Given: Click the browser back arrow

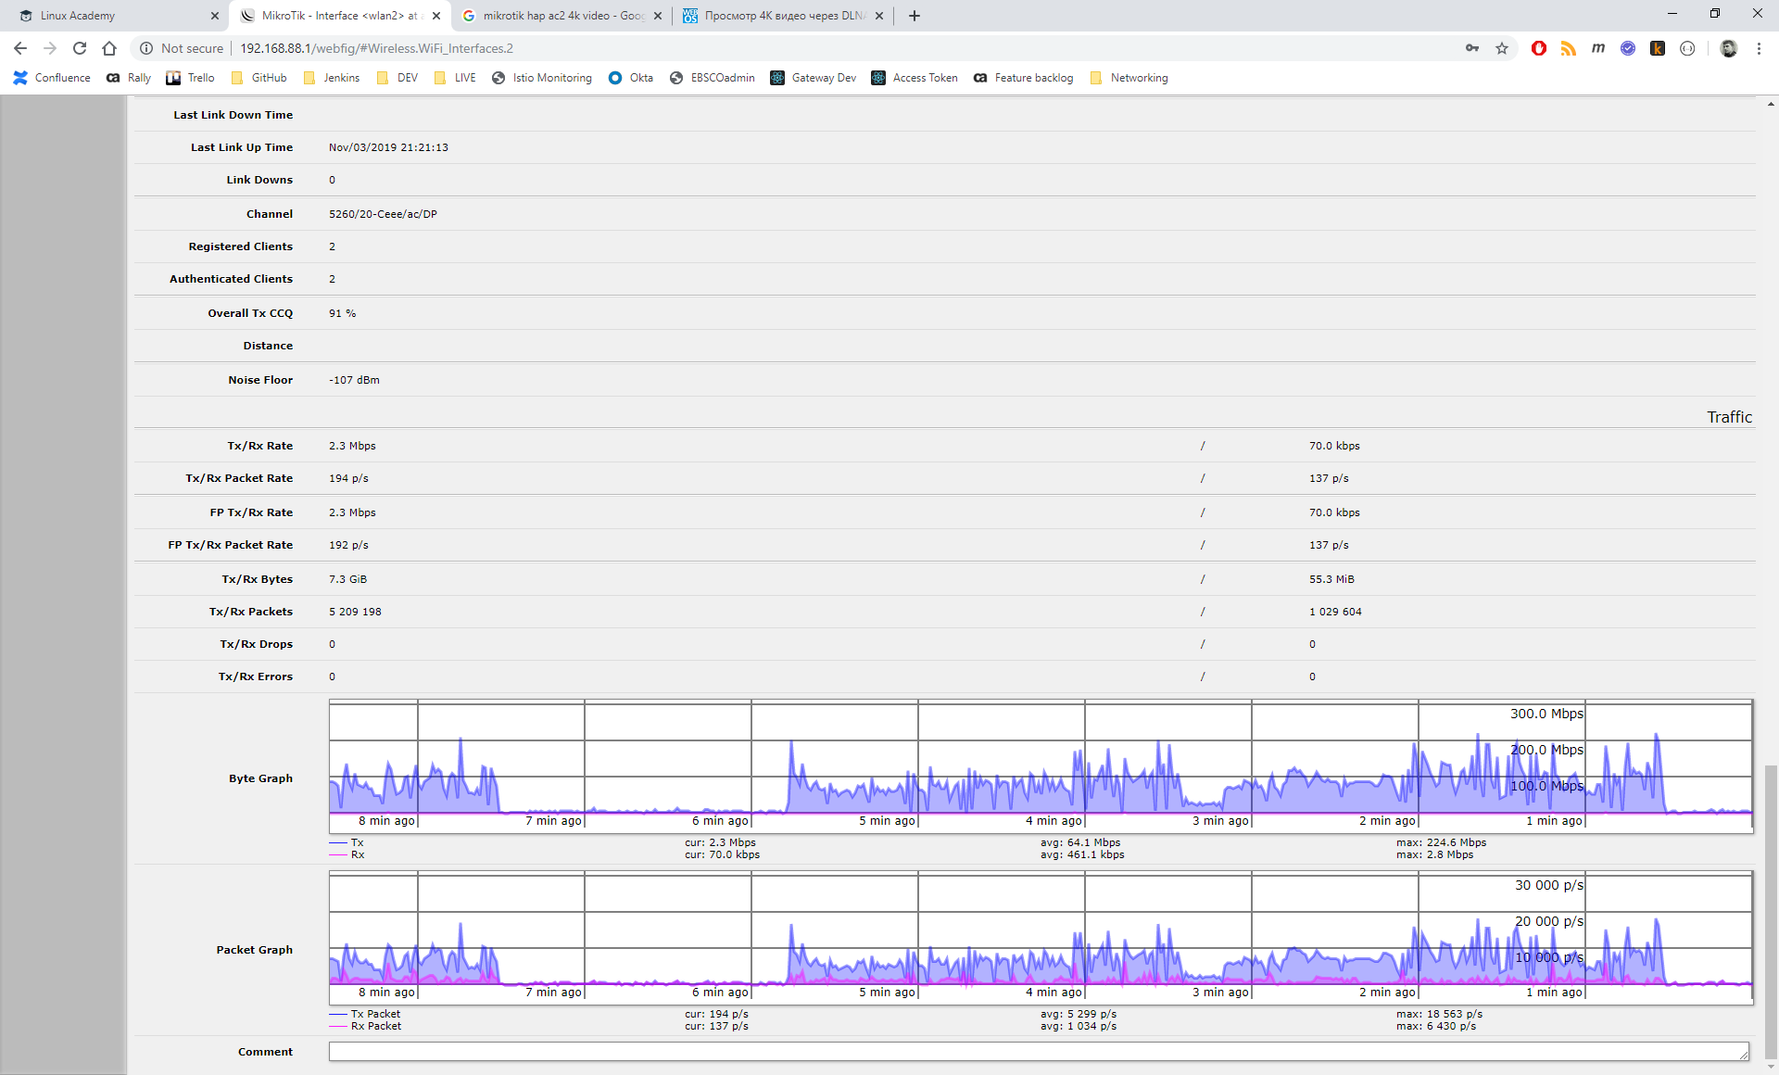Looking at the screenshot, I should [20, 48].
